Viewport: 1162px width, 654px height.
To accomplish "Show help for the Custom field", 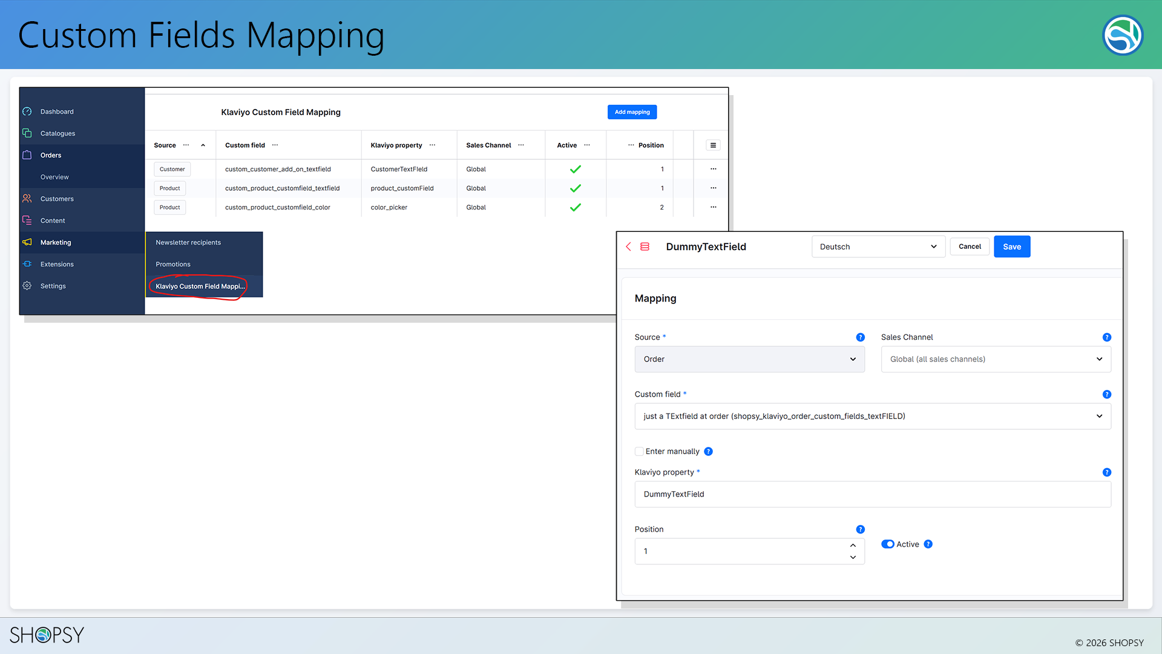I will click(1106, 394).
